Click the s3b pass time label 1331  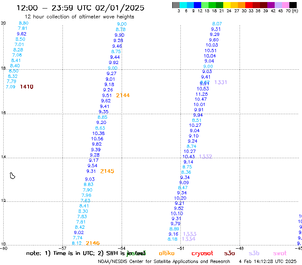tap(221, 82)
